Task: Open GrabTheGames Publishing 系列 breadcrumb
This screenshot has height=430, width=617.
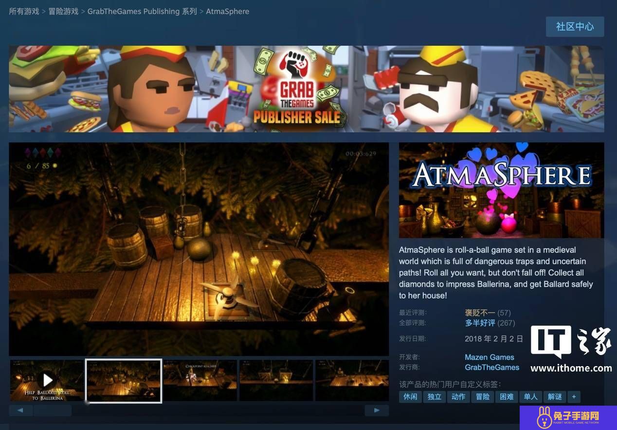Action: pos(142,11)
